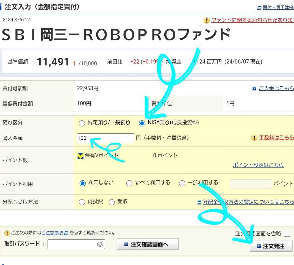Toggle password visibility eye icon
Image resolution: width=294 pixels, height=265 pixels.
100,244
